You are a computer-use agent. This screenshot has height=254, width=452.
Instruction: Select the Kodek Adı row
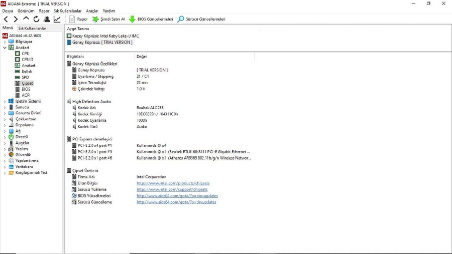[86, 108]
